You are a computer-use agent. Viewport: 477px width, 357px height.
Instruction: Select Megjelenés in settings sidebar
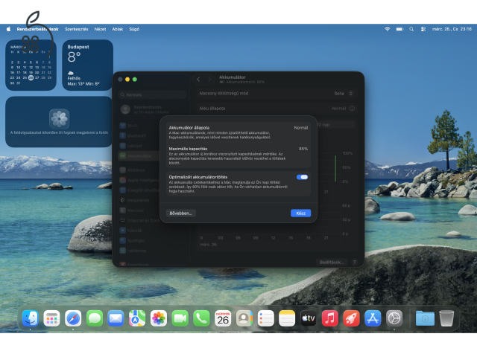point(139,200)
